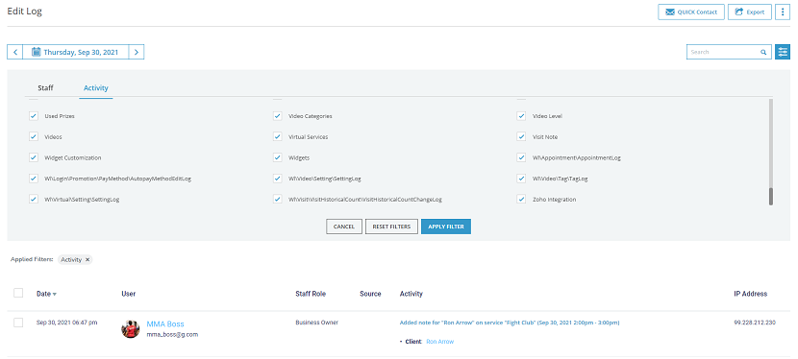The image size is (798, 359).
Task: Click IP Address column header
Action: tap(750, 294)
